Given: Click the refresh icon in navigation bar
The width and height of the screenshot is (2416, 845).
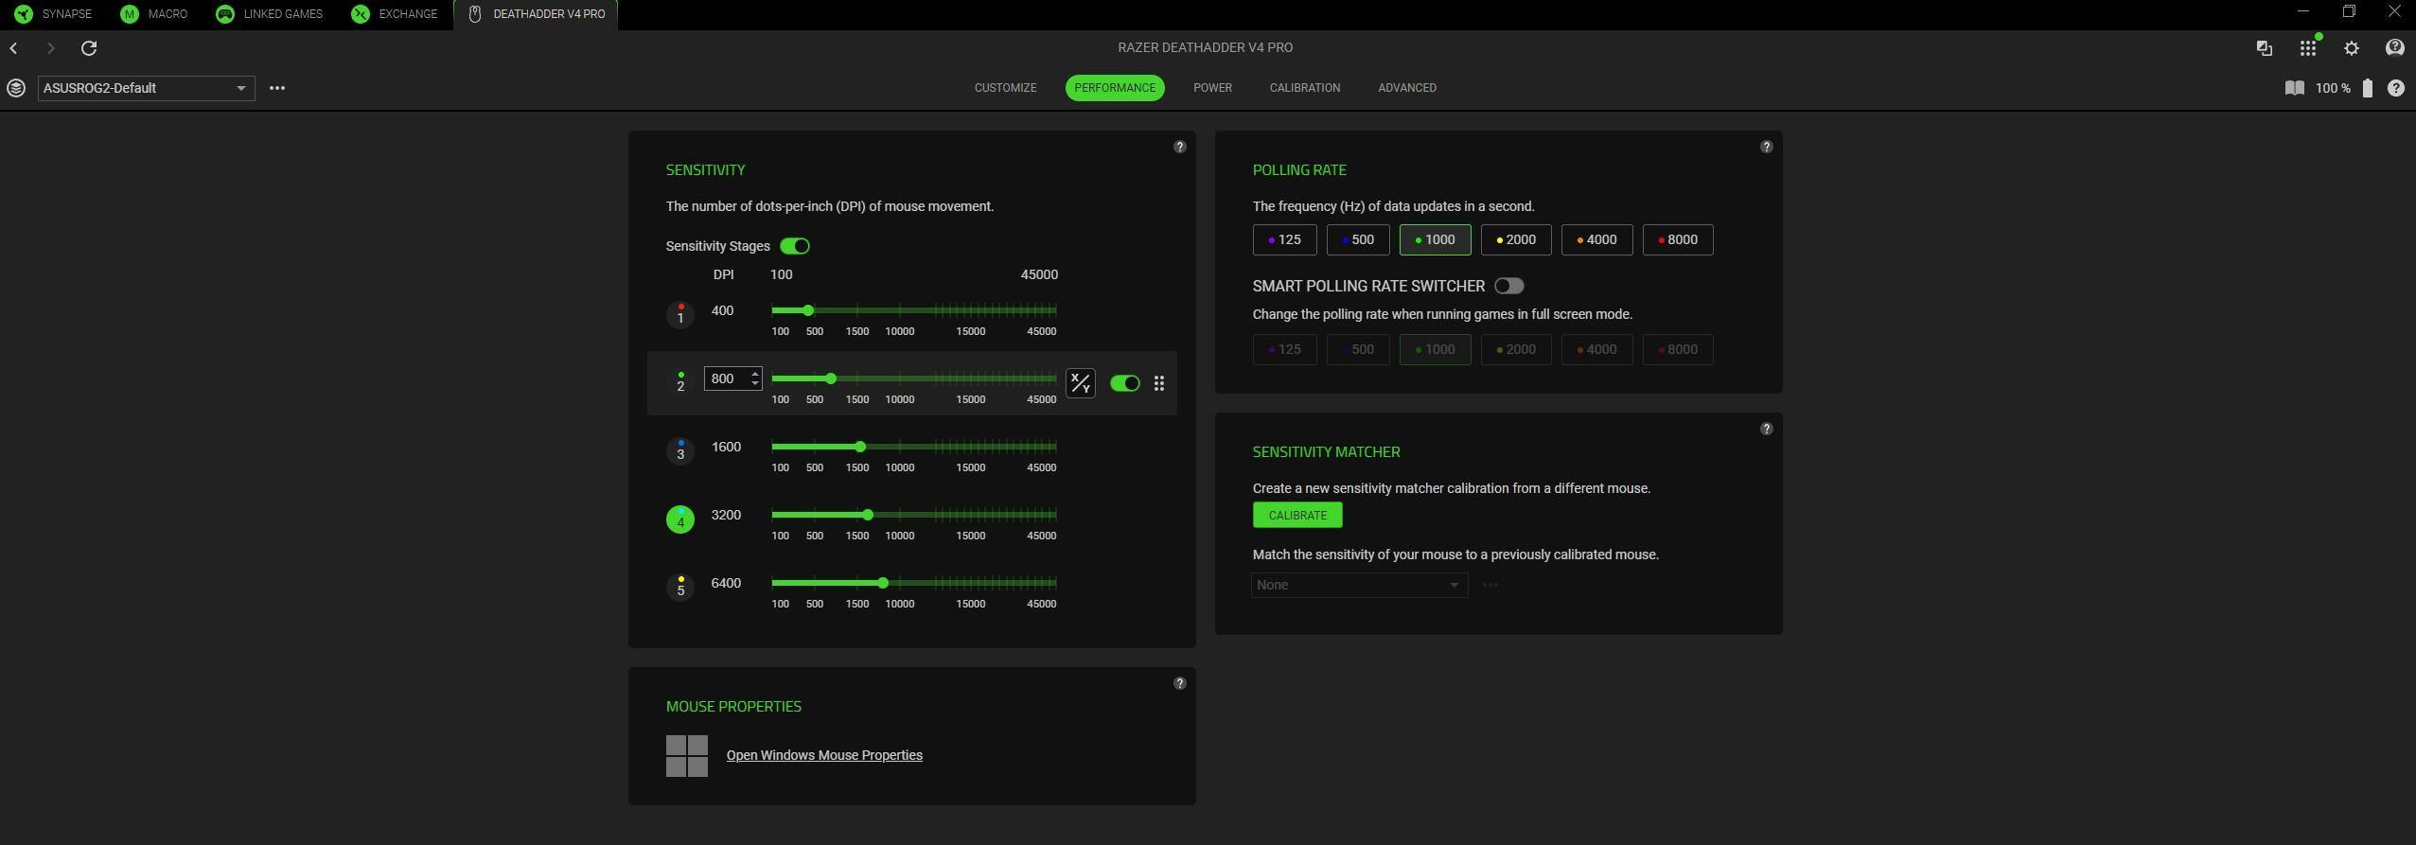Looking at the screenshot, I should click(x=89, y=48).
